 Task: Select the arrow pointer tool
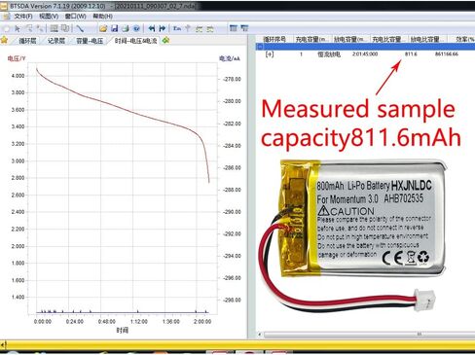point(18,29)
